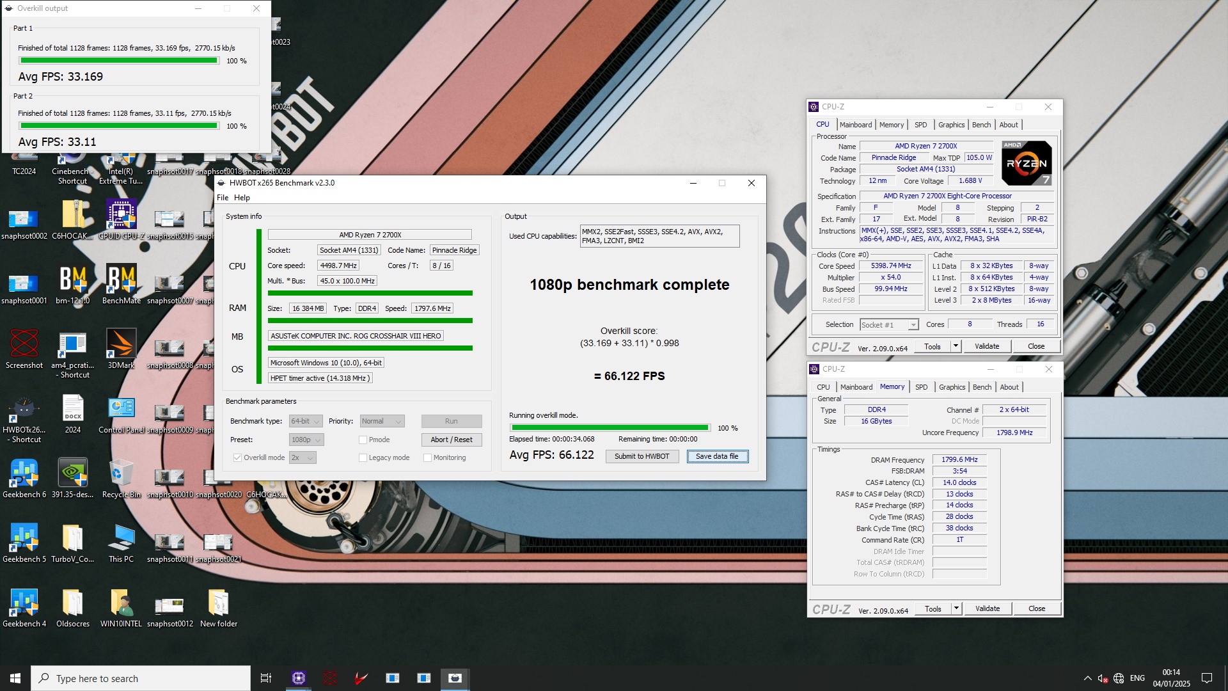Open C6HOCAK zip archive icon
Viewport: 1228px width, 691px height.
72,220
